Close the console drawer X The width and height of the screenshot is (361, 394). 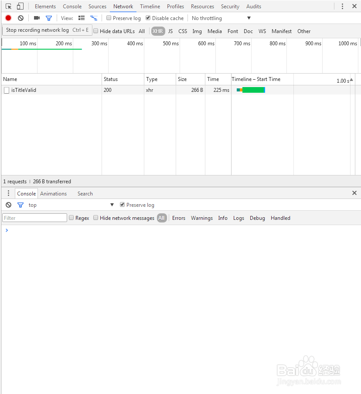tap(354, 193)
